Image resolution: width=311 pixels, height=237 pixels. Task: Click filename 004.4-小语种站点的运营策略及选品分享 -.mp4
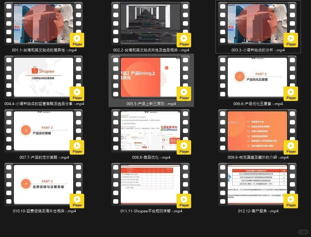[x=44, y=104]
